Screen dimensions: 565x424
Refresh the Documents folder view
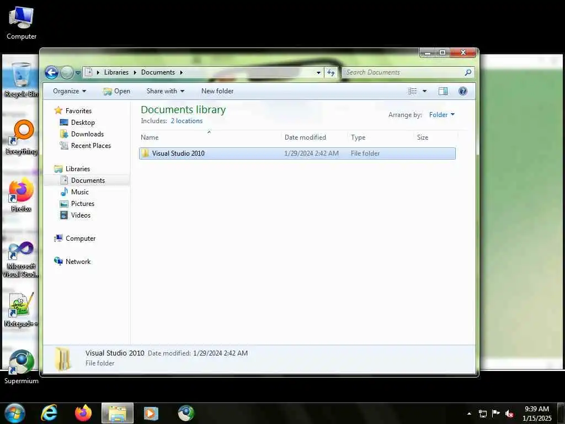click(331, 72)
